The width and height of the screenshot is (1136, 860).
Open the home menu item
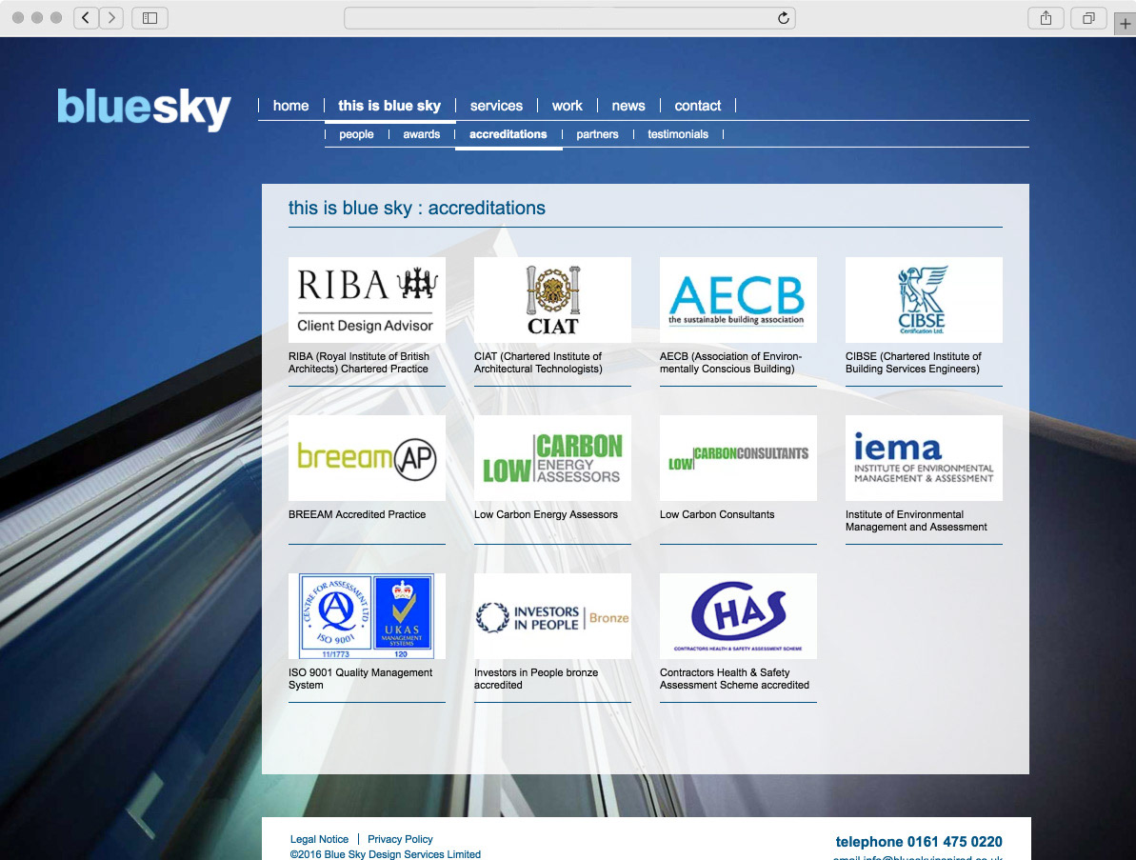click(290, 106)
